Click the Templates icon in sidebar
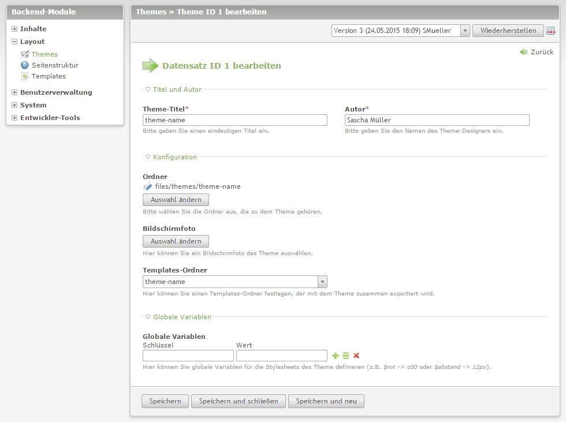The image size is (566, 422). click(25, 76)
